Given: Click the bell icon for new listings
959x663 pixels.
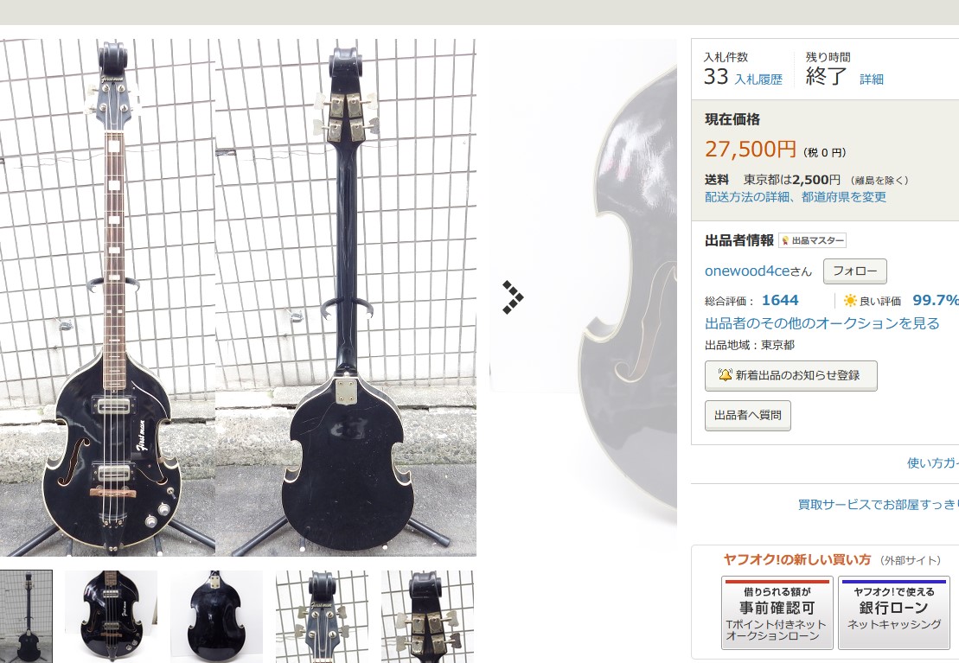Looking at the screenshot, I should click(x=726, y=374).
